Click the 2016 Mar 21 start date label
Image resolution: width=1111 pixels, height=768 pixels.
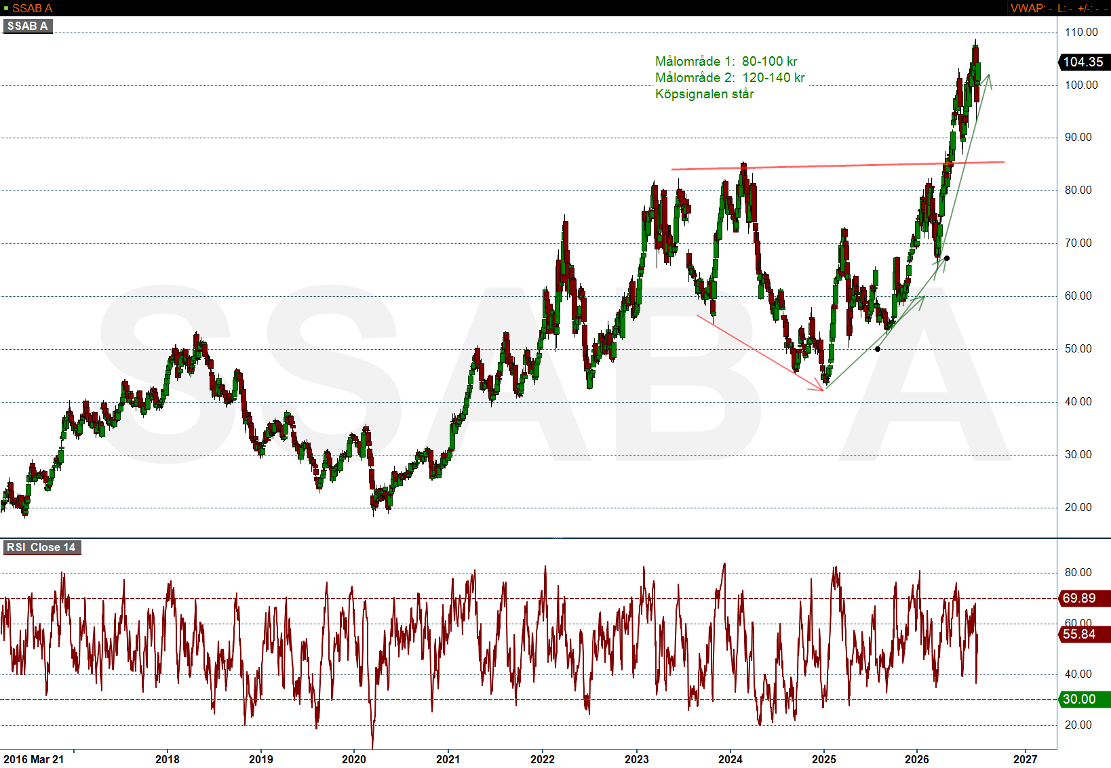[x=34, y=759]
